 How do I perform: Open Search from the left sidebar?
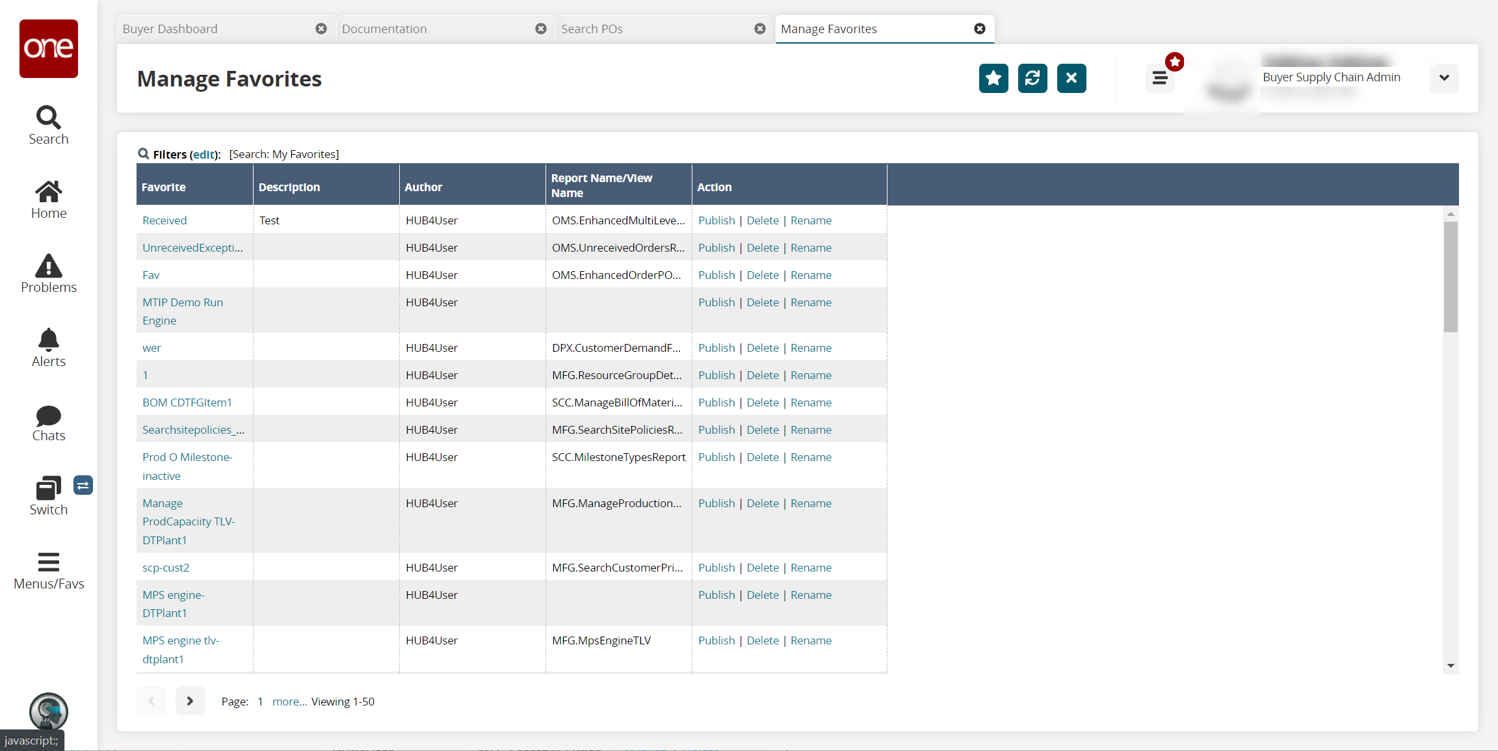pos(49,125)
